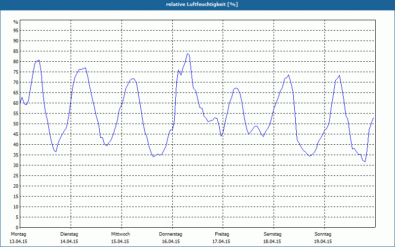Screen dimensions: 395x247
Task: Click the y-axis value 75
Action: coord(16,72)
